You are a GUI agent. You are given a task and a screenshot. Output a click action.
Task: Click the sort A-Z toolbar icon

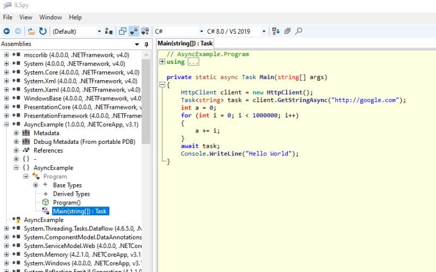[276, 31]
